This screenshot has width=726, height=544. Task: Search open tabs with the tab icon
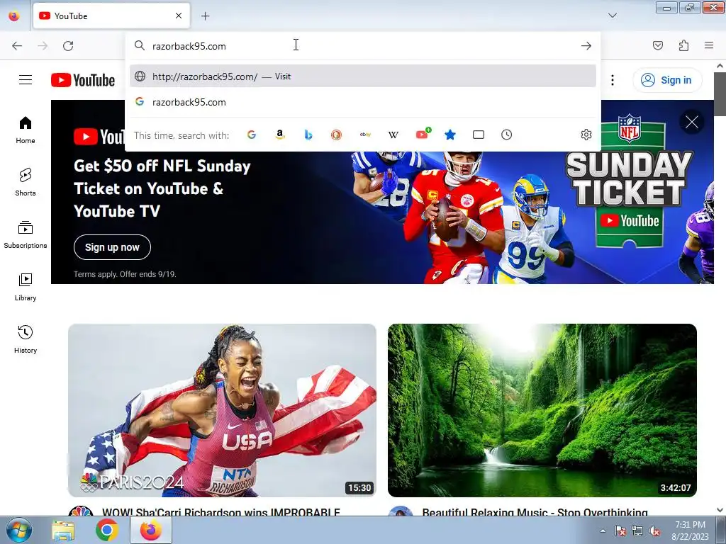[479, 135]
